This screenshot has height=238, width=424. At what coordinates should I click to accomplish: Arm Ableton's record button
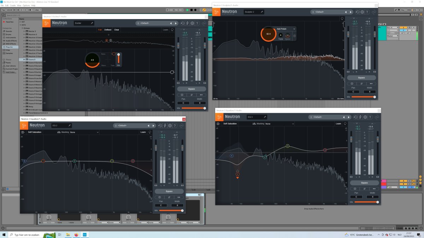click(x=195, y=10)
